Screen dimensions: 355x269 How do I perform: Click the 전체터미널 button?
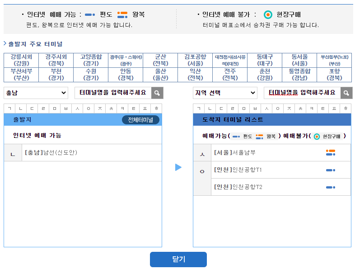tap(140, 120)
